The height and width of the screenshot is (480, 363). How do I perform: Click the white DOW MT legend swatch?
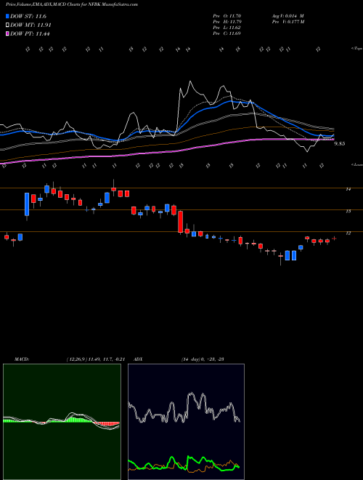click(x=7, y=25)
